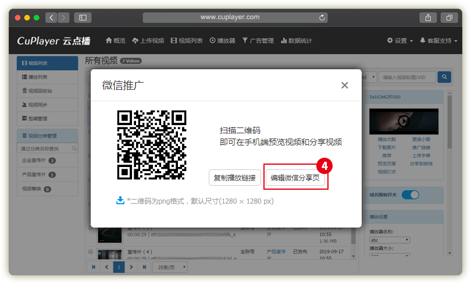Check the checkbox for 宣传片（4）row
471x284 pixels.
click(x=91, y=252)
